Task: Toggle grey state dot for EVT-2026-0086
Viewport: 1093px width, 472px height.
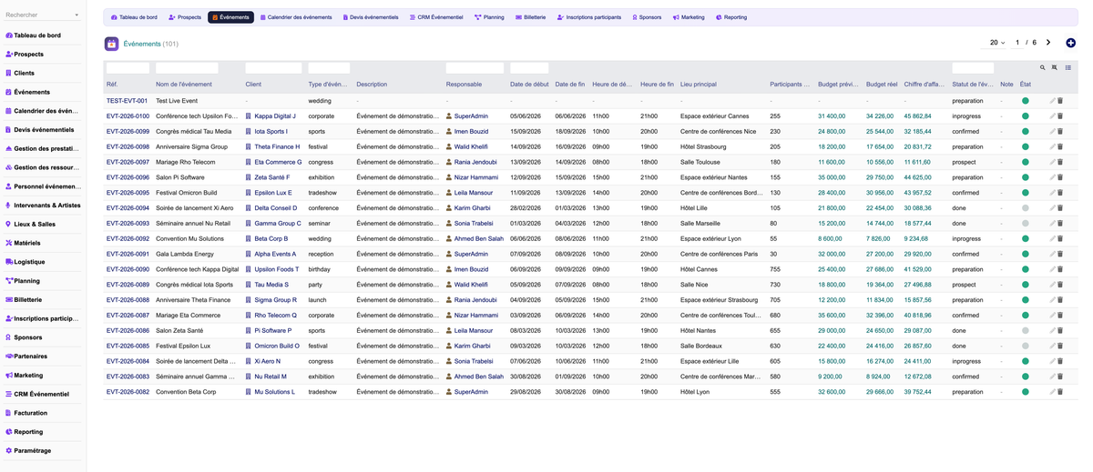Action: (1025, 331)
